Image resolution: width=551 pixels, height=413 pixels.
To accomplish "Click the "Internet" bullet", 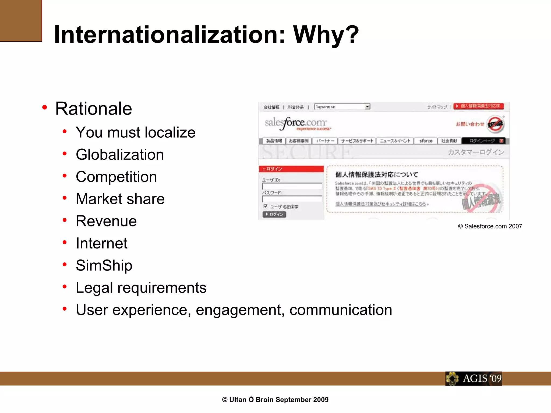I will [102, 243].
